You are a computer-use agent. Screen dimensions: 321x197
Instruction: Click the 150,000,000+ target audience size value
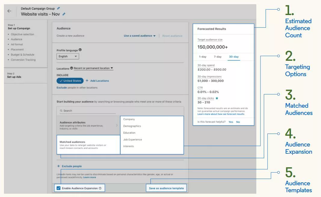pos(212,47)
